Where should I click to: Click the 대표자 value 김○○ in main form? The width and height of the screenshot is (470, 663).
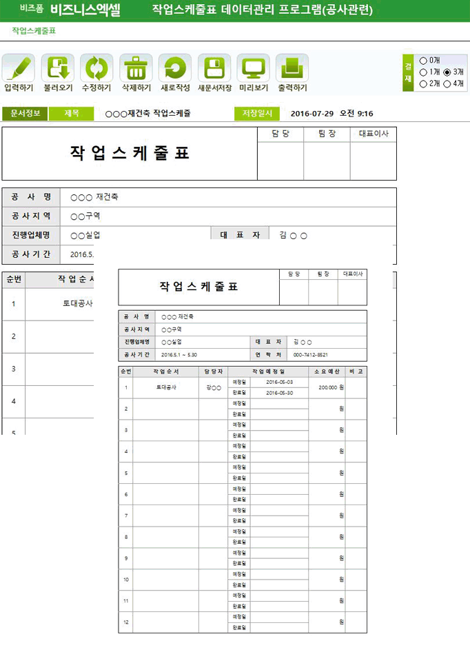(x=294, y=235)
